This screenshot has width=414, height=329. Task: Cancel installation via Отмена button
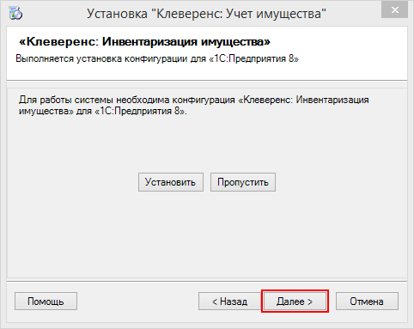367,301
